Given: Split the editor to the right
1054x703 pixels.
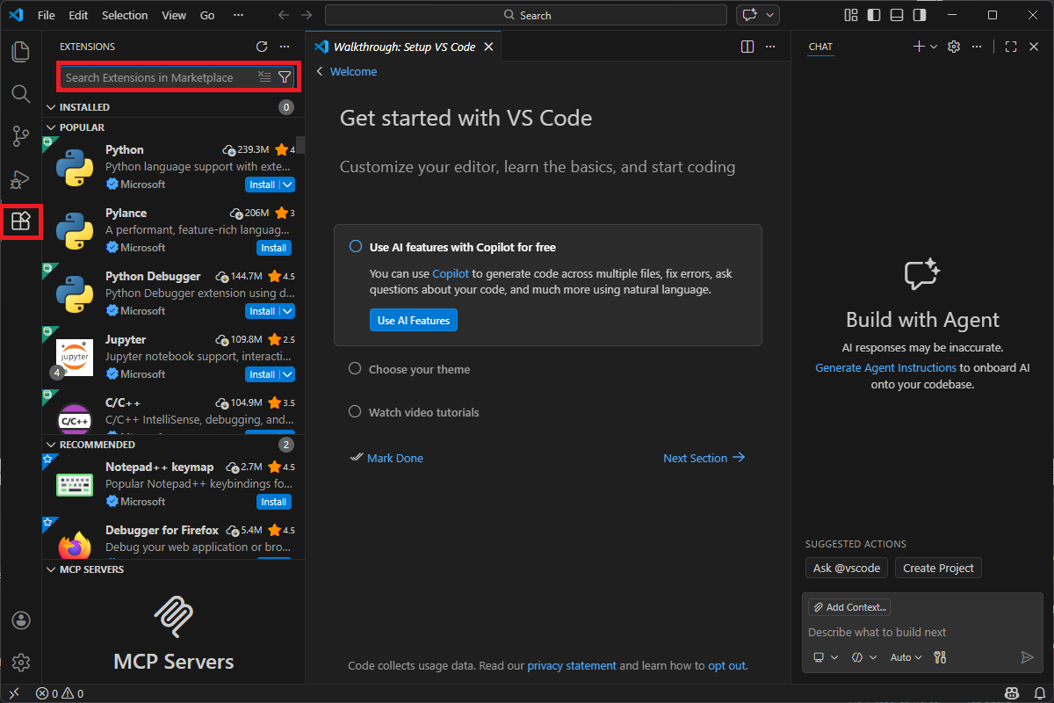Looking at the screenshot, I should click(x=747, y=47).
